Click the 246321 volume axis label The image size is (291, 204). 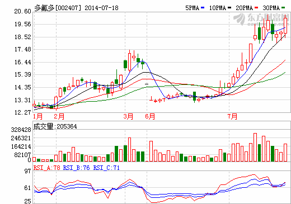click(21, 138)
